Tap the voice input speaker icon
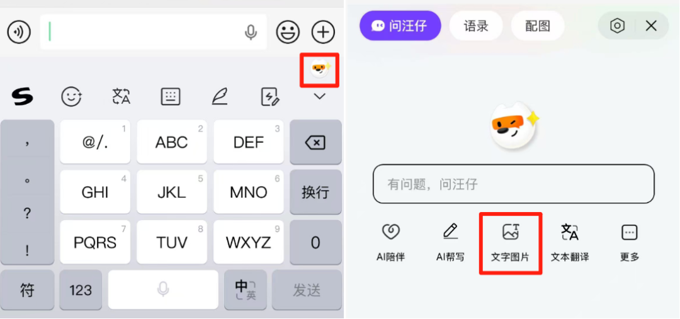The width and height of the screenshot is (680, 319). [x=19, y=32]
